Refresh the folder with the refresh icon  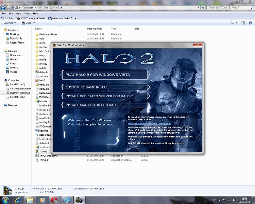[x=203, y=7]
